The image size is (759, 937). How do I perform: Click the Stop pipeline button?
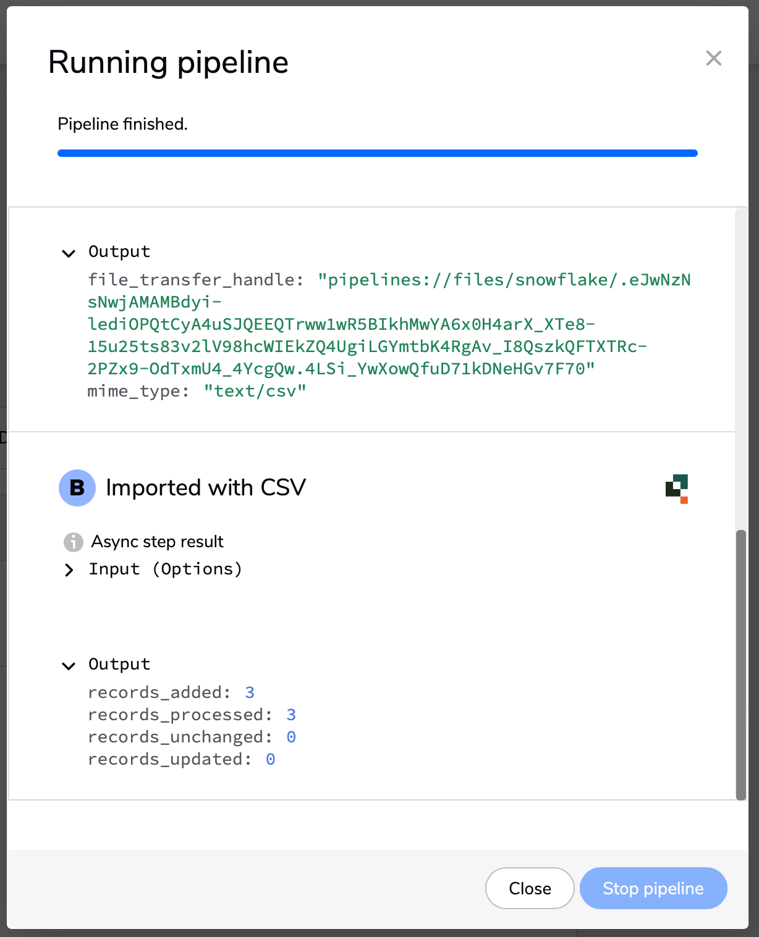tap(653, 888)
